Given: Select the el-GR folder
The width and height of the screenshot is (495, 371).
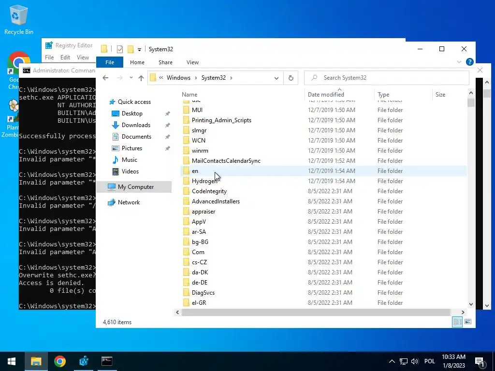Looking at the screenshot, I should tap(199, 302).
